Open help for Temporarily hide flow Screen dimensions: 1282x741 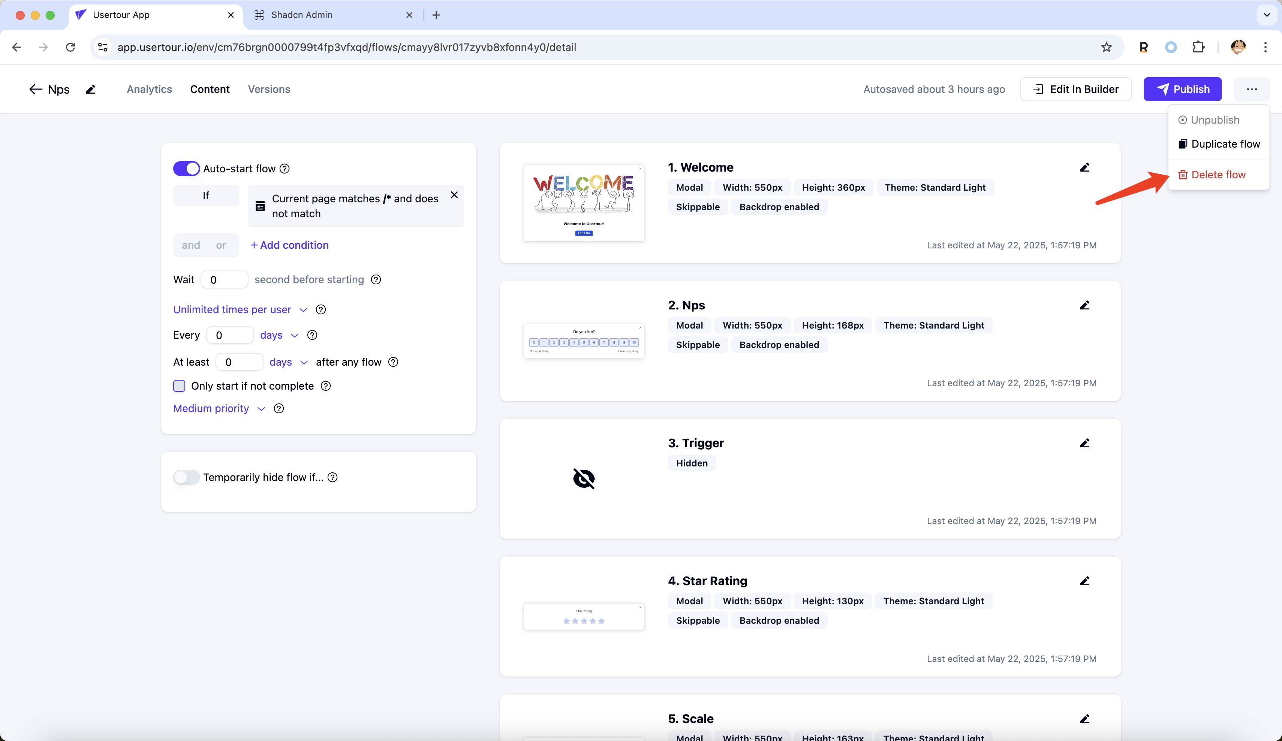(333, 477)
